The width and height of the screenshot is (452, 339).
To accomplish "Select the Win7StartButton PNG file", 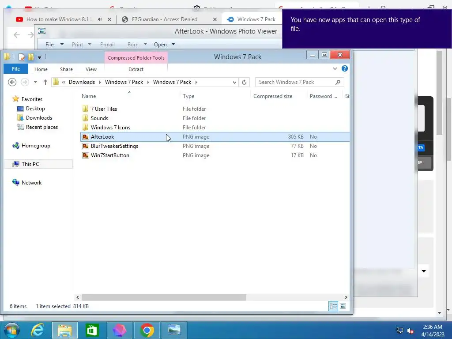I will pos(110,155).
